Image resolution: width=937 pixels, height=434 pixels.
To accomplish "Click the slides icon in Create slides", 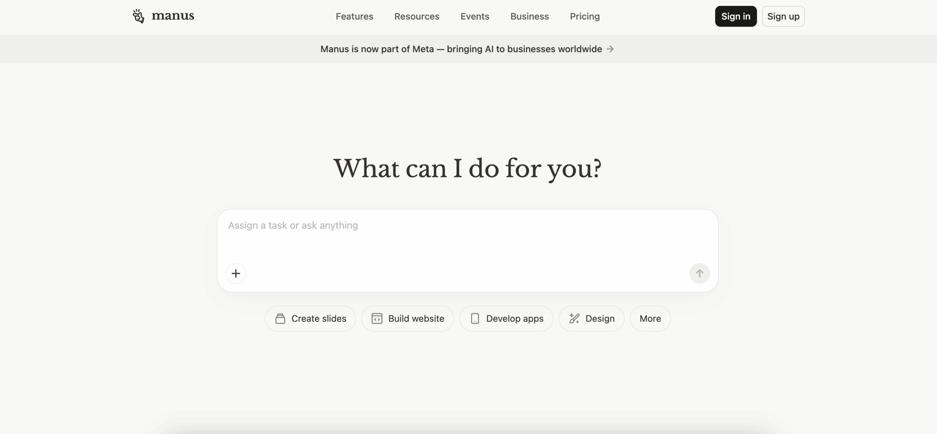I will pos(280,319).
